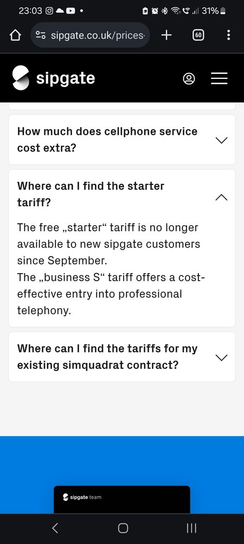Image resolution: width=244 pixels, height=544 pixels.
Task: Click the sipgate logo
Action: 54,78
